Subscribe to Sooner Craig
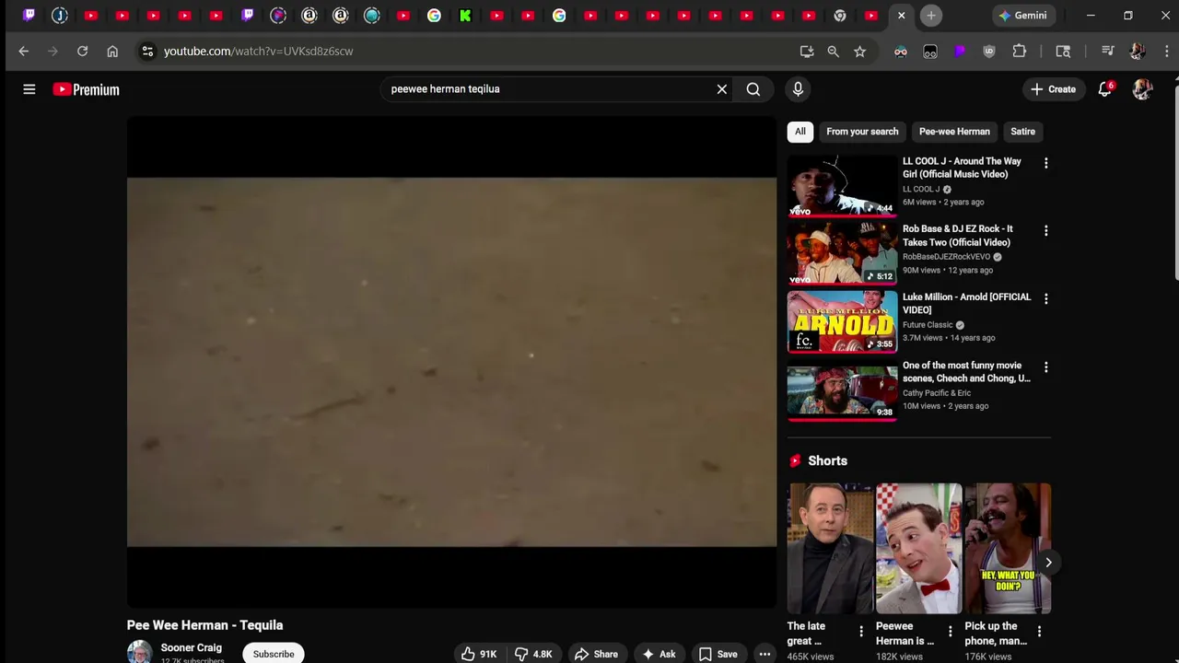The width and height of the screenshot is (1179, 663). (x=274, y=654)
